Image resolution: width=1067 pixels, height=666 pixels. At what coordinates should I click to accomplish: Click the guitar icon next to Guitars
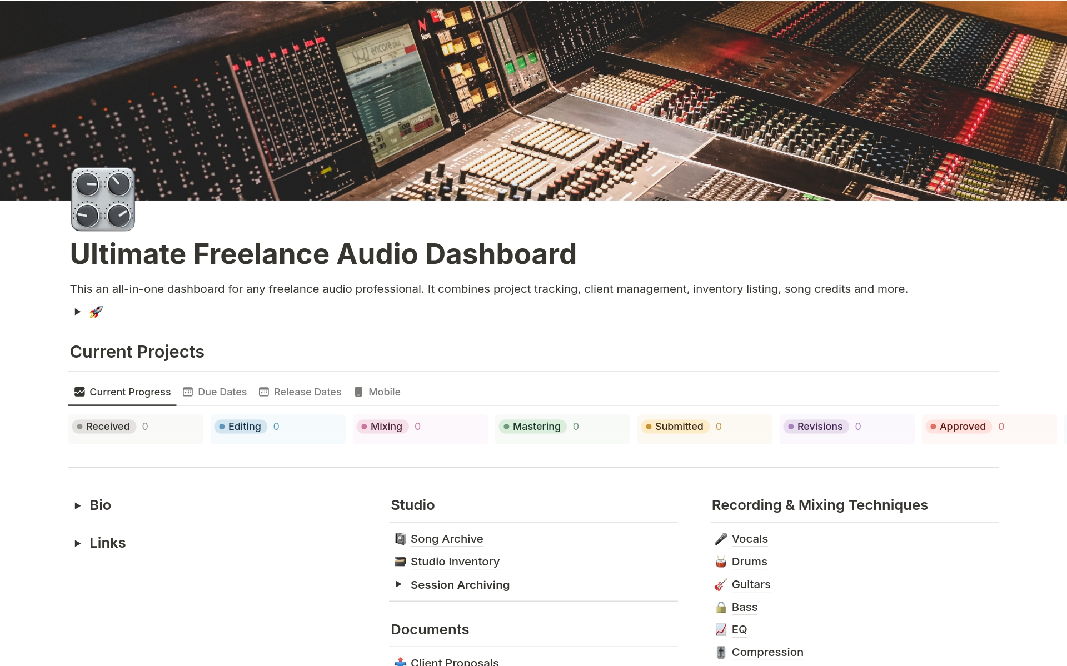721,584
